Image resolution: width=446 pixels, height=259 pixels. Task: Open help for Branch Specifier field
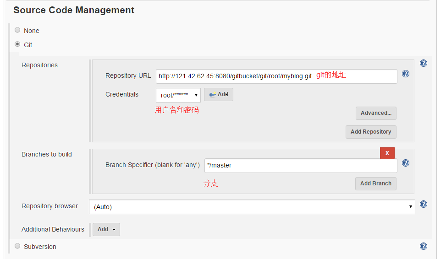(406, 163)
